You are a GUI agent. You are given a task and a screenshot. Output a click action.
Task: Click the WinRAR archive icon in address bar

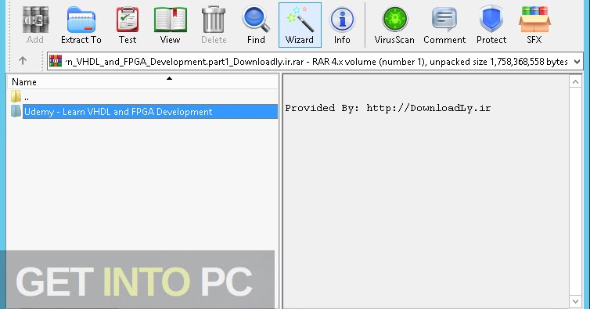click(56, 61)
